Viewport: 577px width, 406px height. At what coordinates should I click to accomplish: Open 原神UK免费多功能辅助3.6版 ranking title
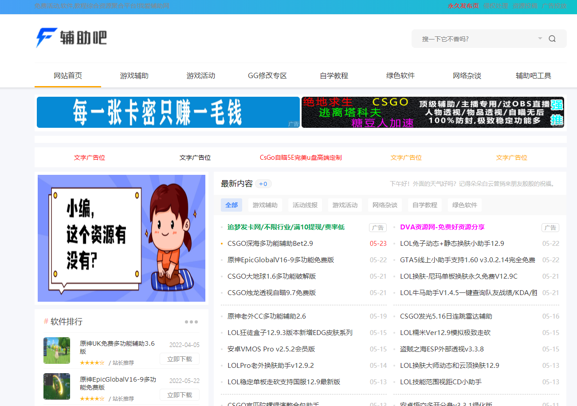pos(117,347)
